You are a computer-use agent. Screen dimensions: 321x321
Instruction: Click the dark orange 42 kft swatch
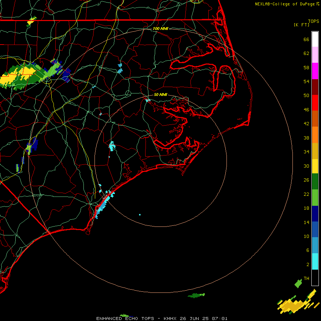[315, 119]
